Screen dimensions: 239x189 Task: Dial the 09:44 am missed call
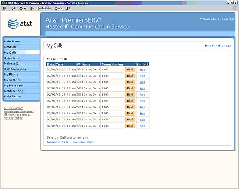[x=130, y=101]
